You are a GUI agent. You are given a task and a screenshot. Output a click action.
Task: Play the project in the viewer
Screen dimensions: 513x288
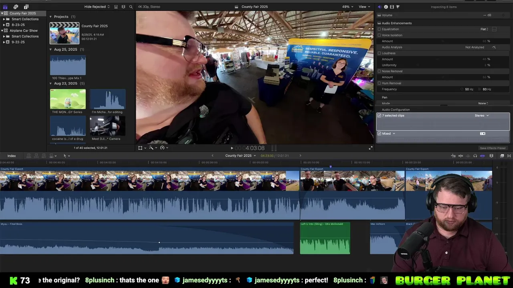tap(232, 148)
